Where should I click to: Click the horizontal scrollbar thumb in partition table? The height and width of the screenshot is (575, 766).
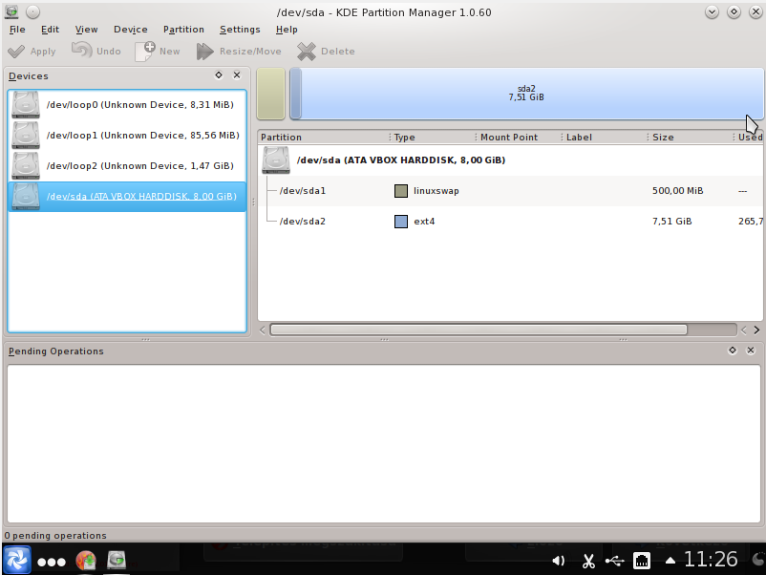click(x=479, y=330)
